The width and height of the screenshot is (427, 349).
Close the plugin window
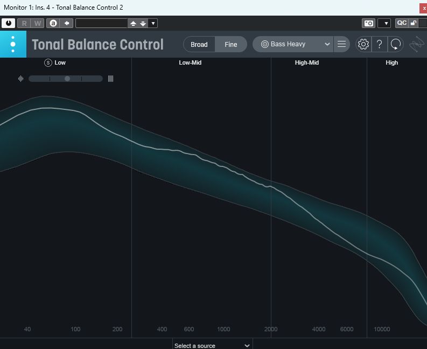423,8
